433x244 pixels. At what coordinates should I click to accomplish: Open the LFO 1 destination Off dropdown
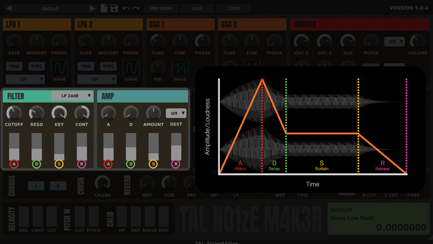point(25,79)
